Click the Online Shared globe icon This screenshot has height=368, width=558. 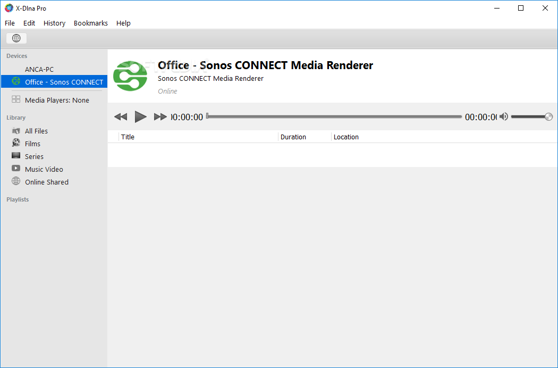click(x=16, y=181)
